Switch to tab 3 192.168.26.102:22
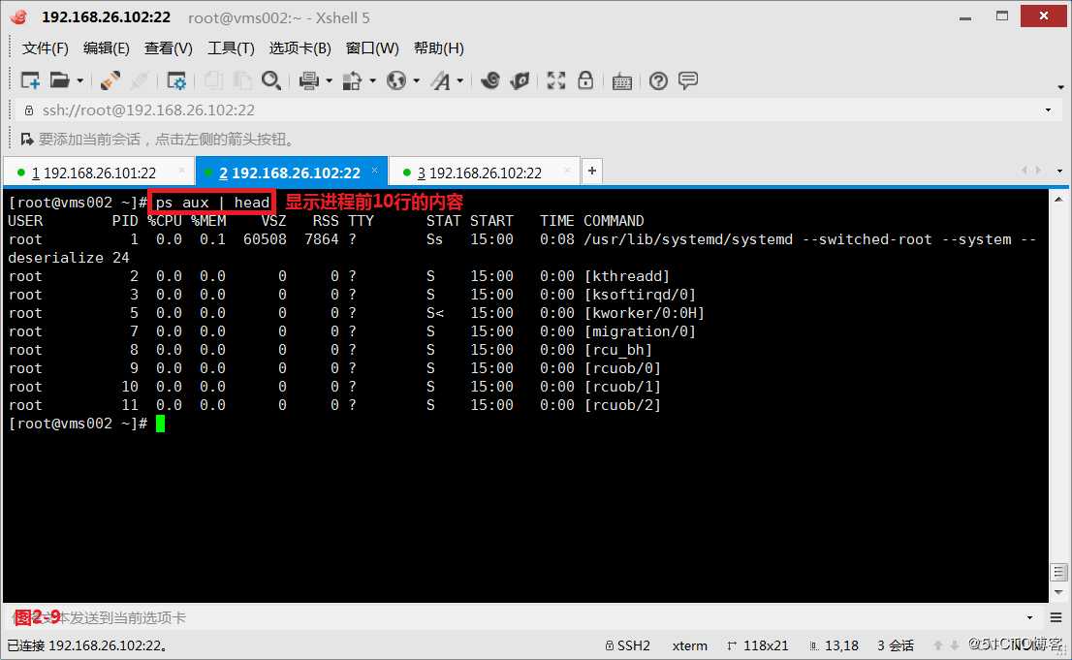This screenshot has width=1072, height=660. click(486, 173)
